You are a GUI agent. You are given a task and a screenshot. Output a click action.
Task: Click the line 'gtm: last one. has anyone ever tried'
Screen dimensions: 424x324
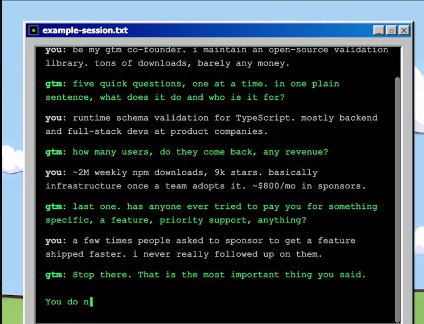click(x=211, y=207)
